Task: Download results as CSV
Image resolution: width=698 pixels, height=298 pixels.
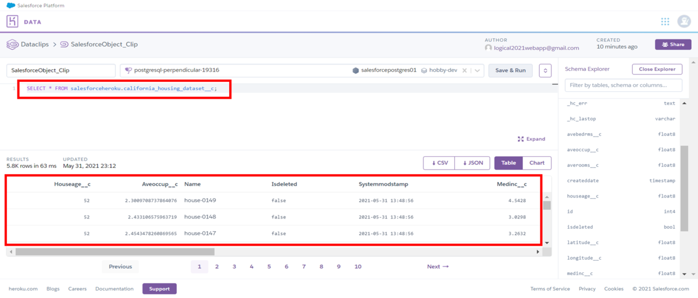Action: tap(439, 163)
